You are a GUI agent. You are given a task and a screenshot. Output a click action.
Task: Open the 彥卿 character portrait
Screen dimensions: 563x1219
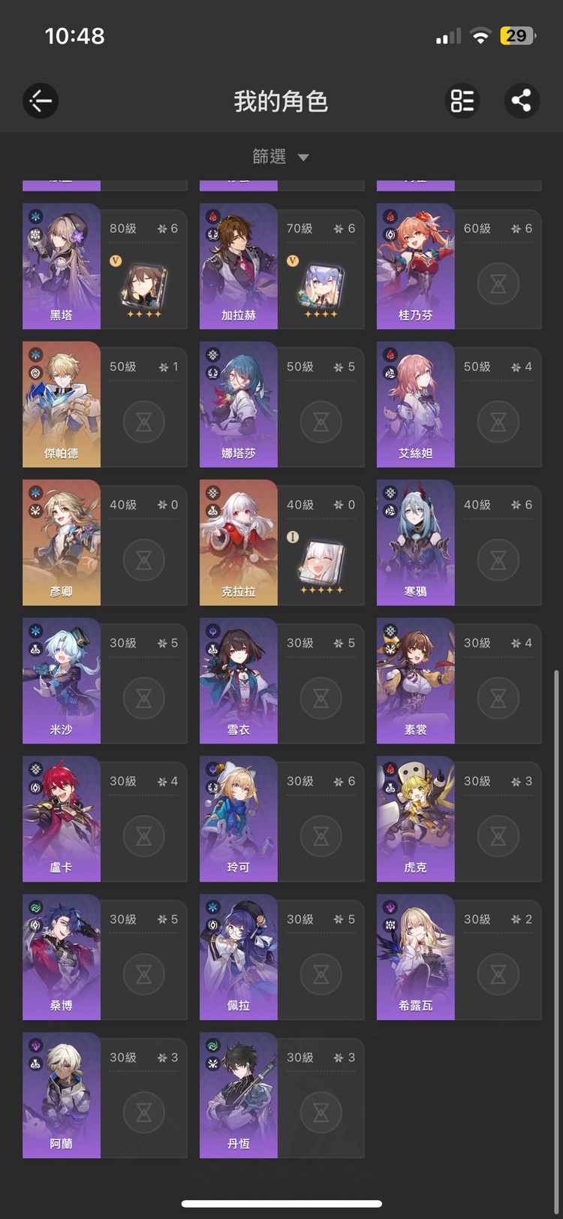(x=62, y=542)
